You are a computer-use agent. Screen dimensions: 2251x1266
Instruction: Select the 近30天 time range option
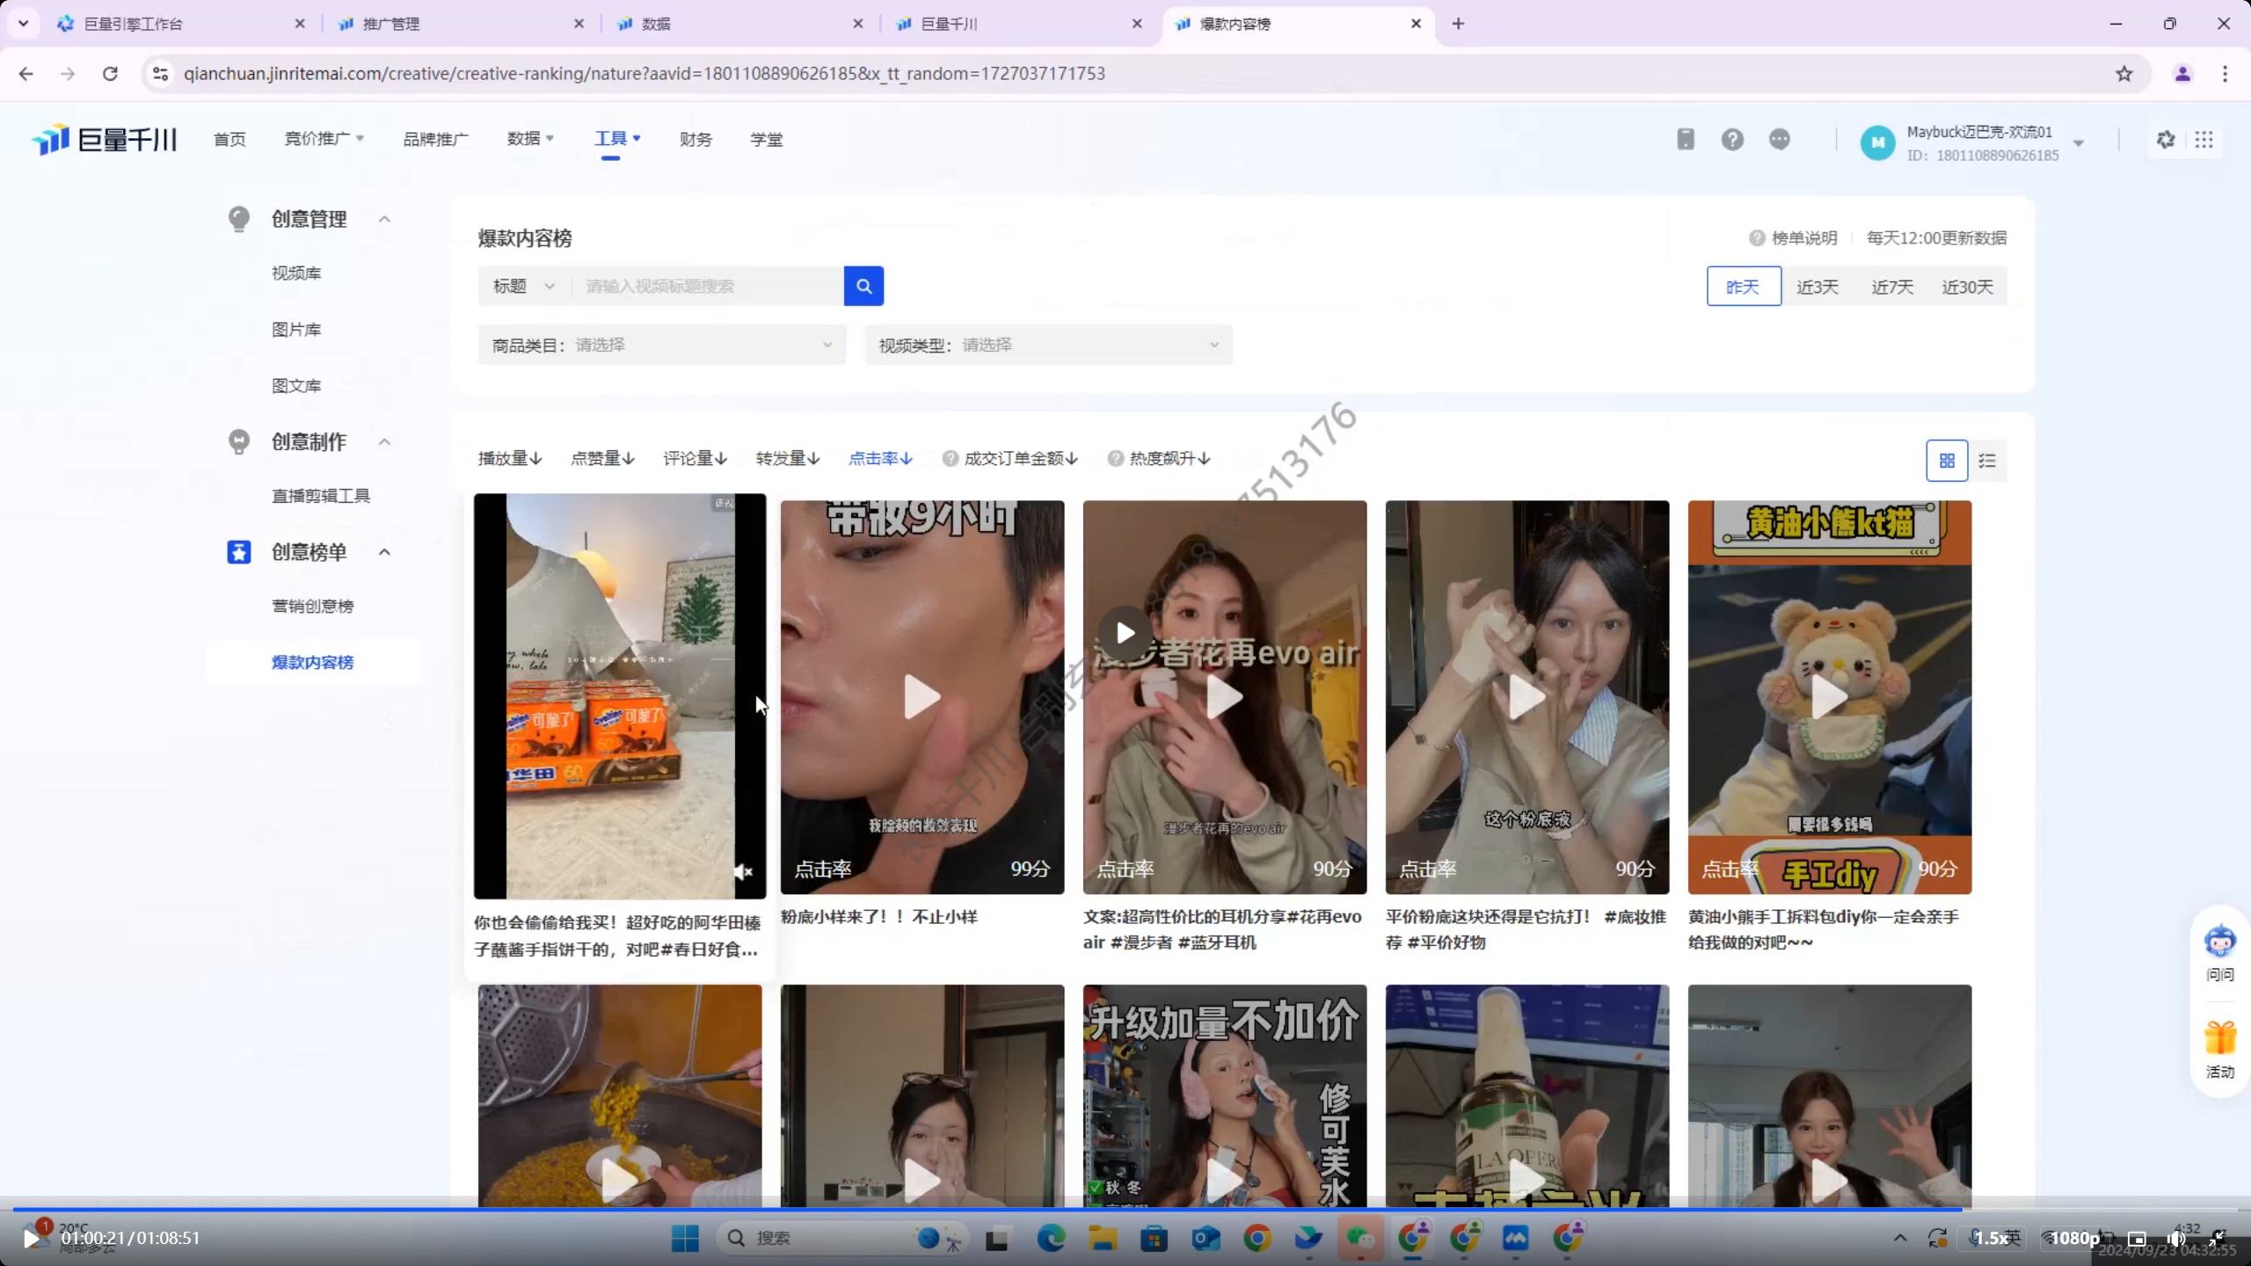1967,287
